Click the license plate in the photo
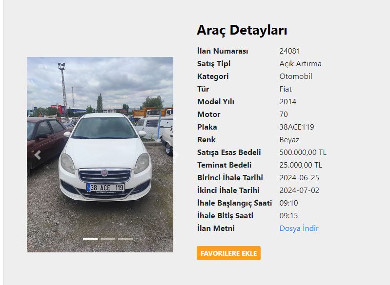 tap(105, 188)
